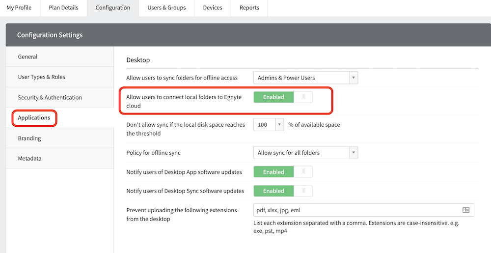
Task: Open the Reports tab
Action: (249, 8)
